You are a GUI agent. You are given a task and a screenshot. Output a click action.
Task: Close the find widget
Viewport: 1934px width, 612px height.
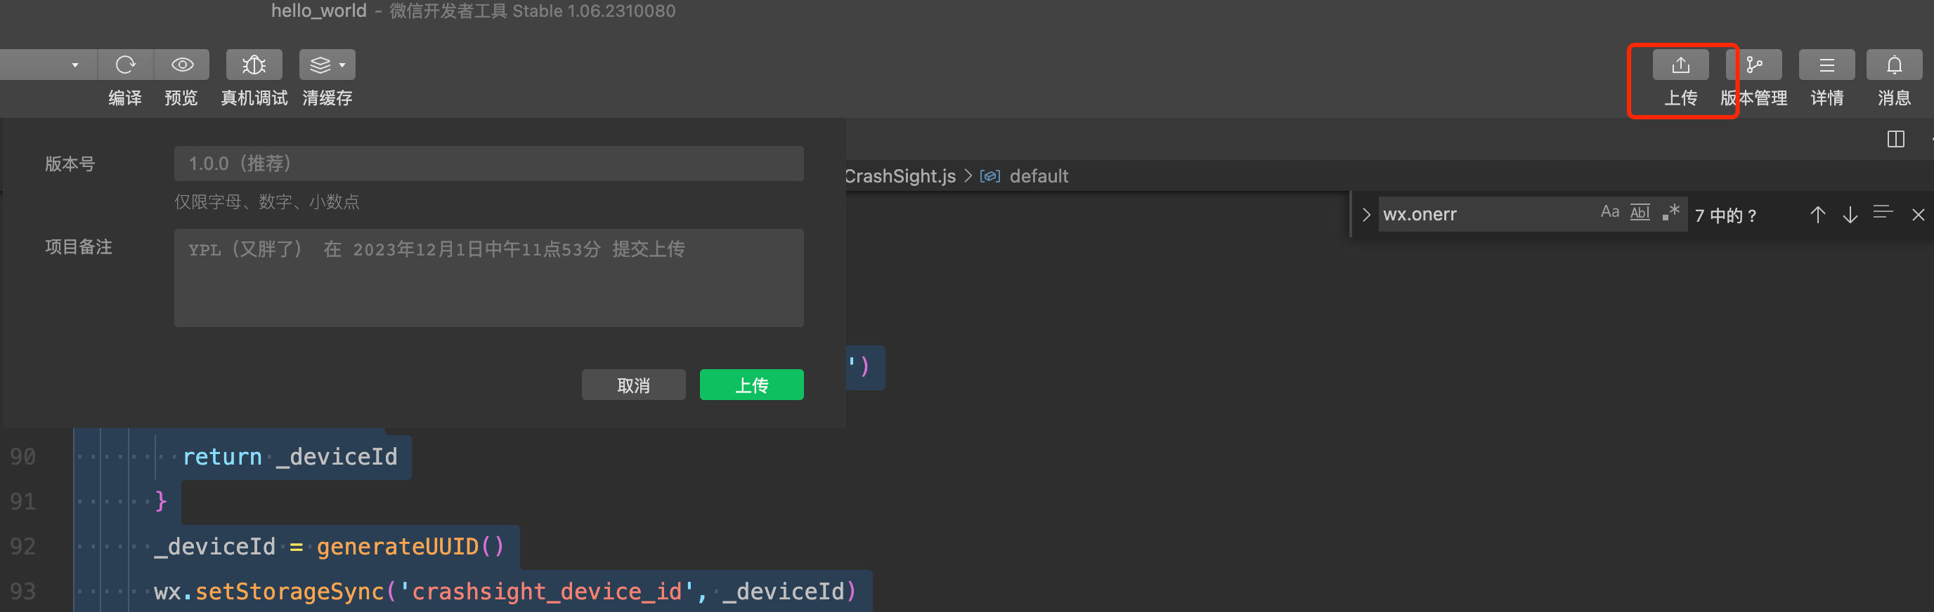pyautogui.click(x=1917, y=215)
